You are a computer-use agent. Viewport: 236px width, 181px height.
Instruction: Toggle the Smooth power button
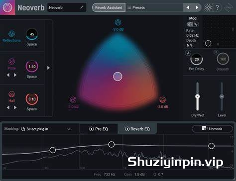tap(216, 52)
